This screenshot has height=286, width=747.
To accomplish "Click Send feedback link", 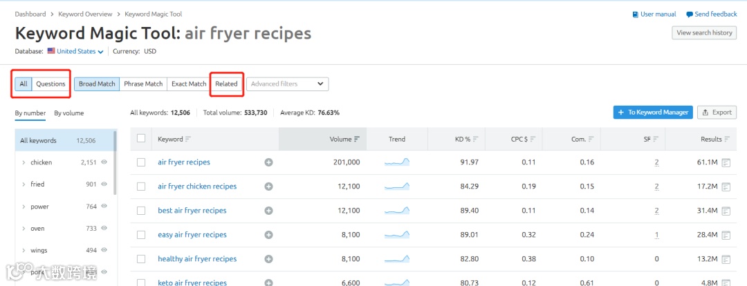I will click(712, 15).
